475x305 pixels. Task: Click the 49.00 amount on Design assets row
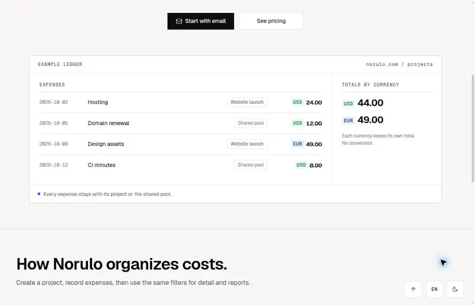click(x=314, y=144)
